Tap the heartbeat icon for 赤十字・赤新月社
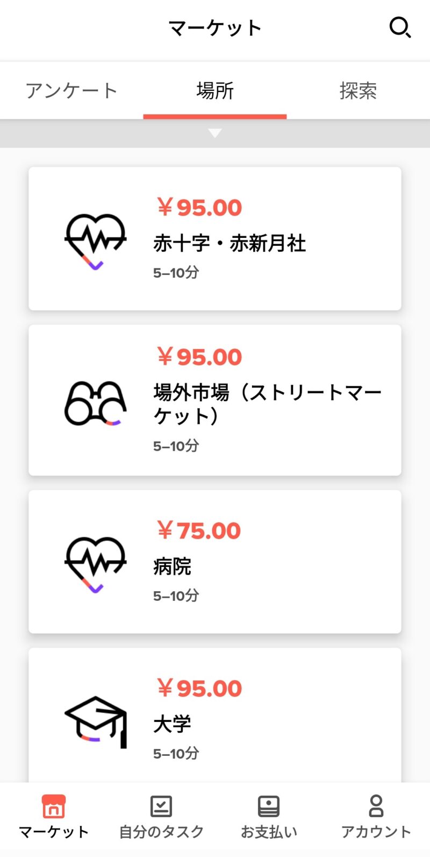 (x=96, y=240)
